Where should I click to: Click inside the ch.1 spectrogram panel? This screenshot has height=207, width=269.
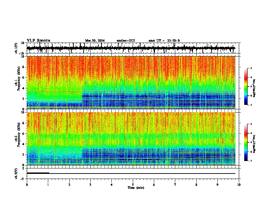pyautogui.click(x=131, y=83)
